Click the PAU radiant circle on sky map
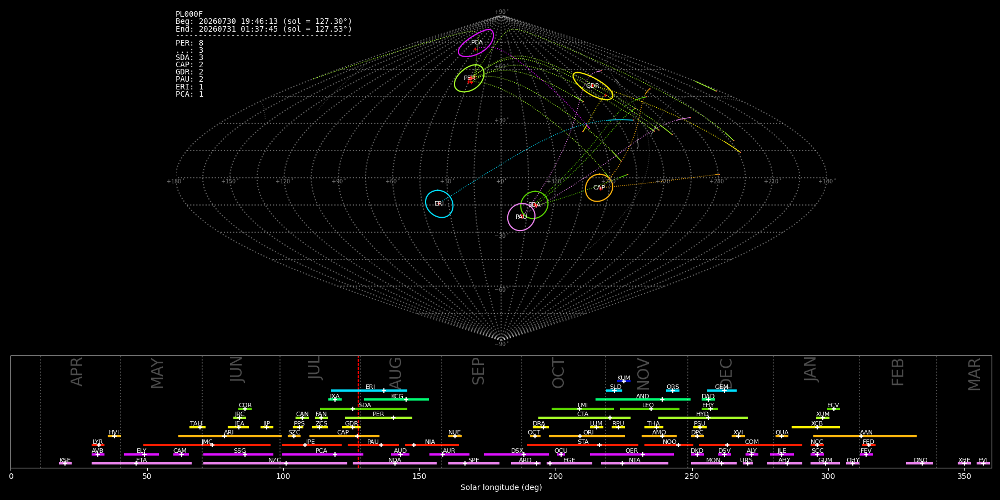Screen dimensions: 1000x500 tap(521, 217)
